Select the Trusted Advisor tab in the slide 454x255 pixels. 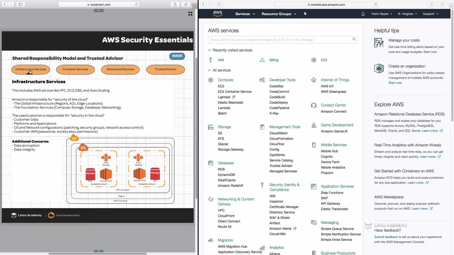[x=165, y=69]
